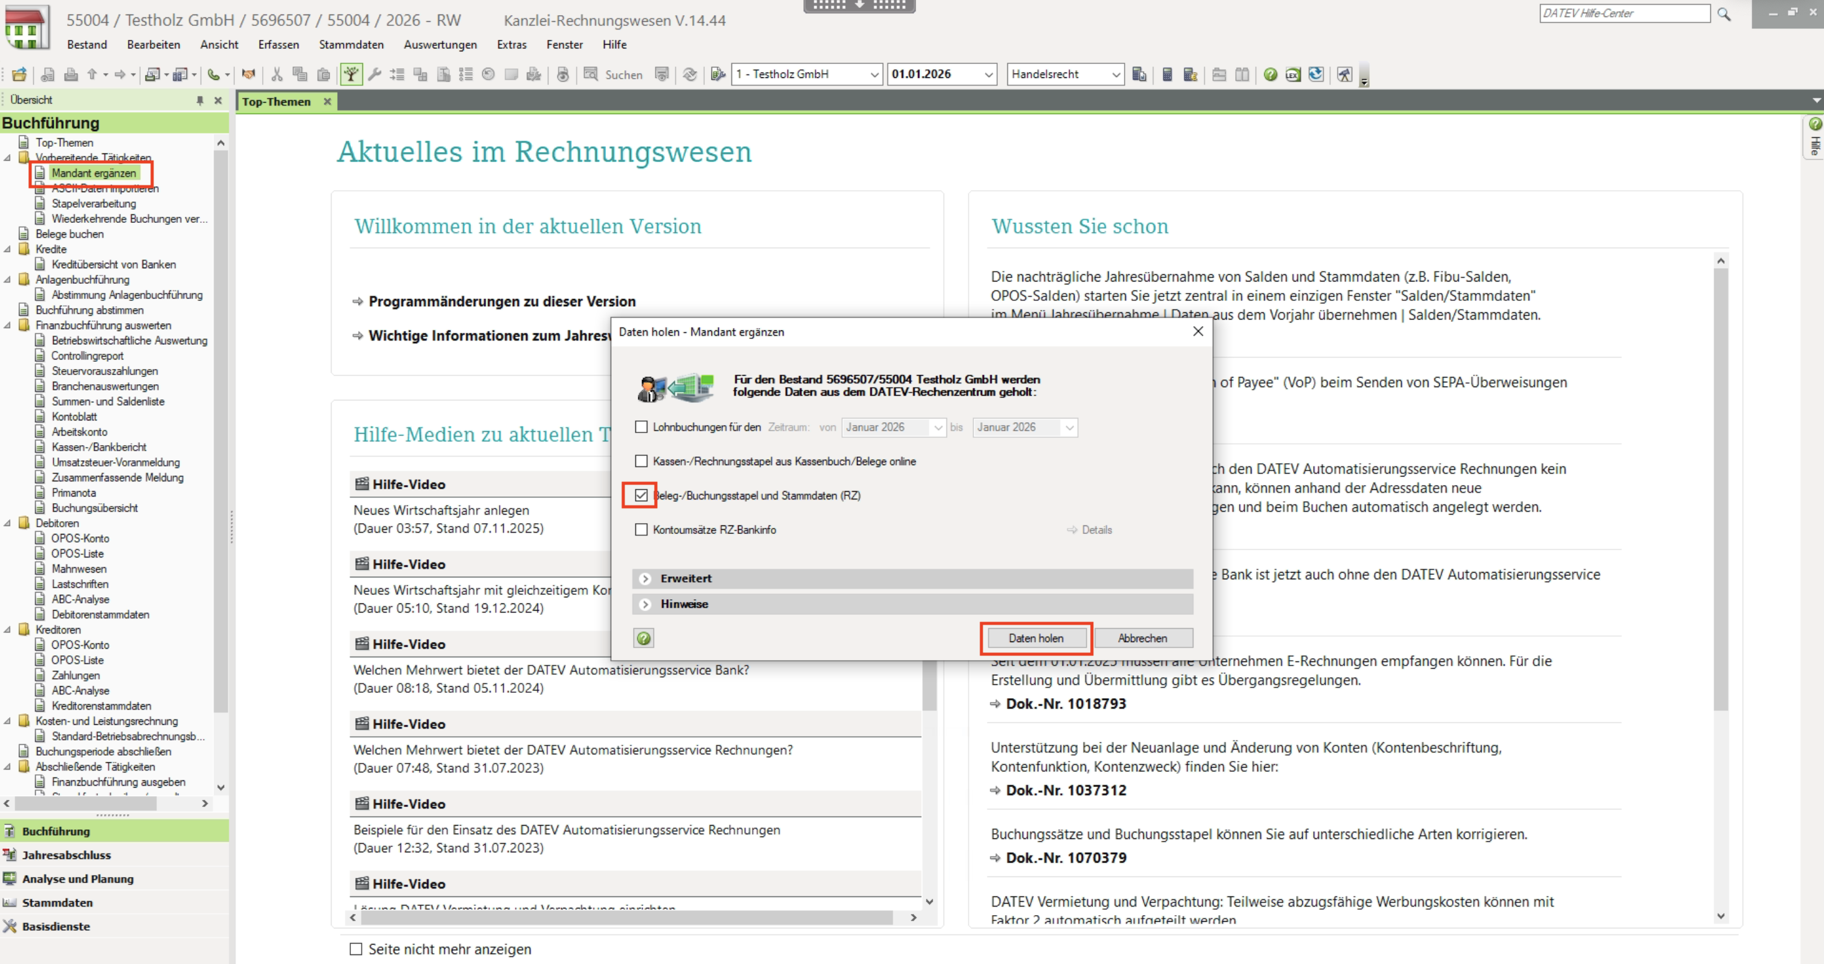The height and width of the screenshot is (964, 1824).
Task: Open link Dok.-Nr. 1070379
Action: [1065, 858]
